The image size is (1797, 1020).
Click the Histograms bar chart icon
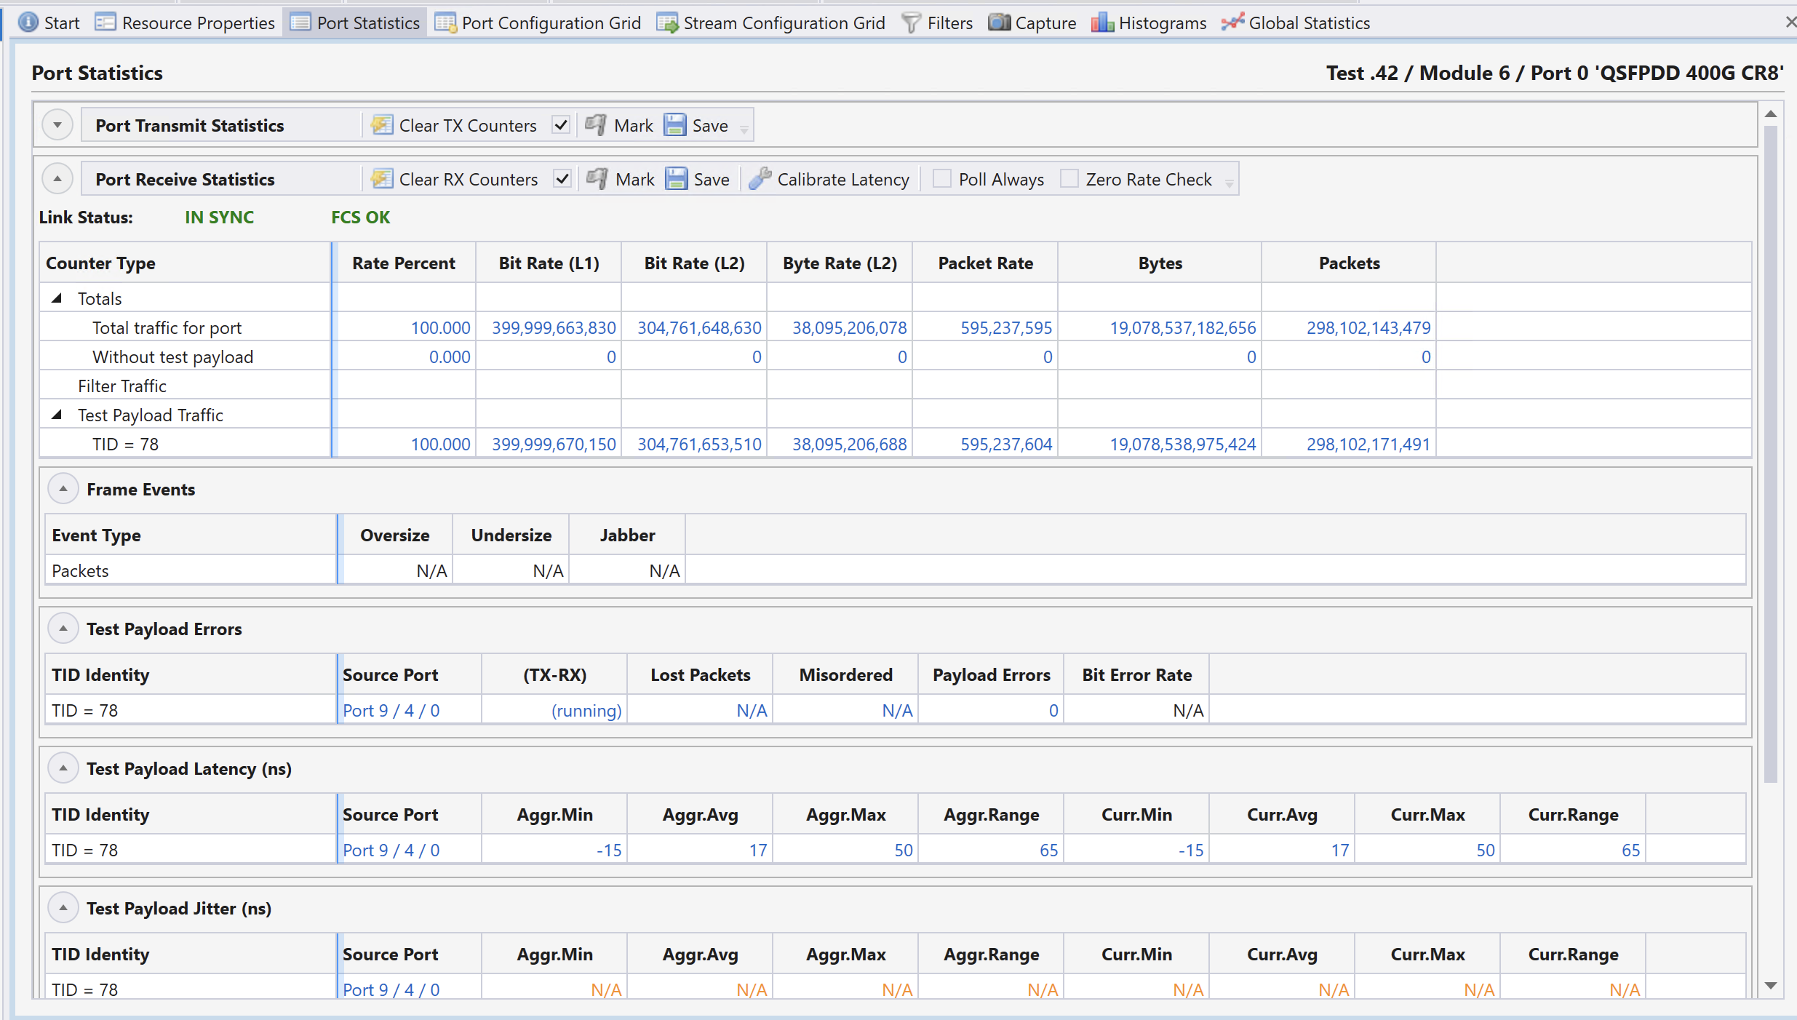click(x=1102, y=23)
